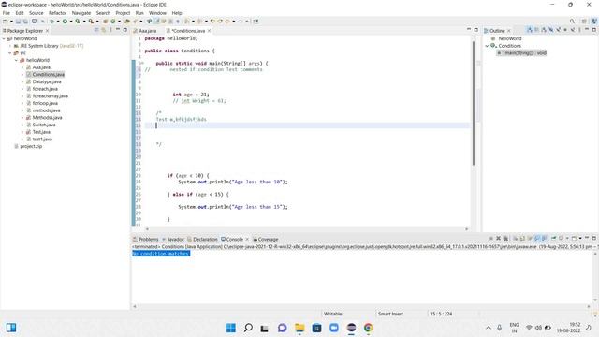Screen dimensions: 599x337
Task: Open Windows Search from taskbar
Action: [x=248, y=328]
